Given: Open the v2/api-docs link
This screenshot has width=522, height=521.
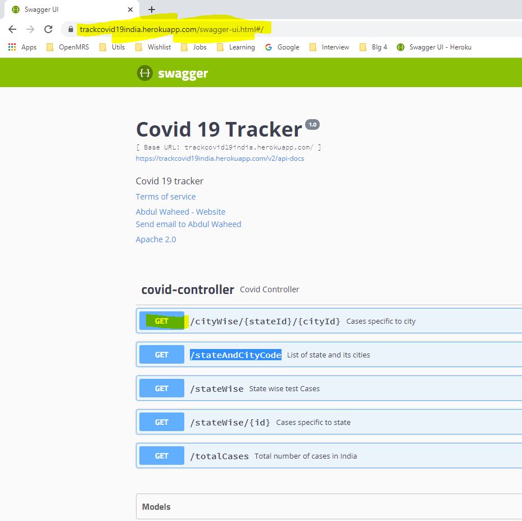Looking at the screenshot, I should click(x=220, y=158).
